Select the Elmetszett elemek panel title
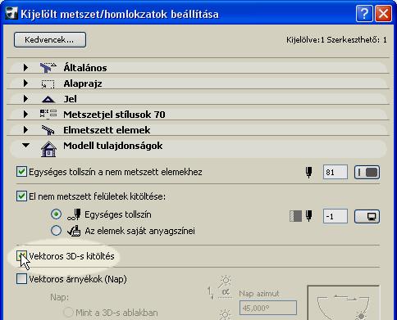The height and width of the screenshot is (320, 397). click(107, 130)
